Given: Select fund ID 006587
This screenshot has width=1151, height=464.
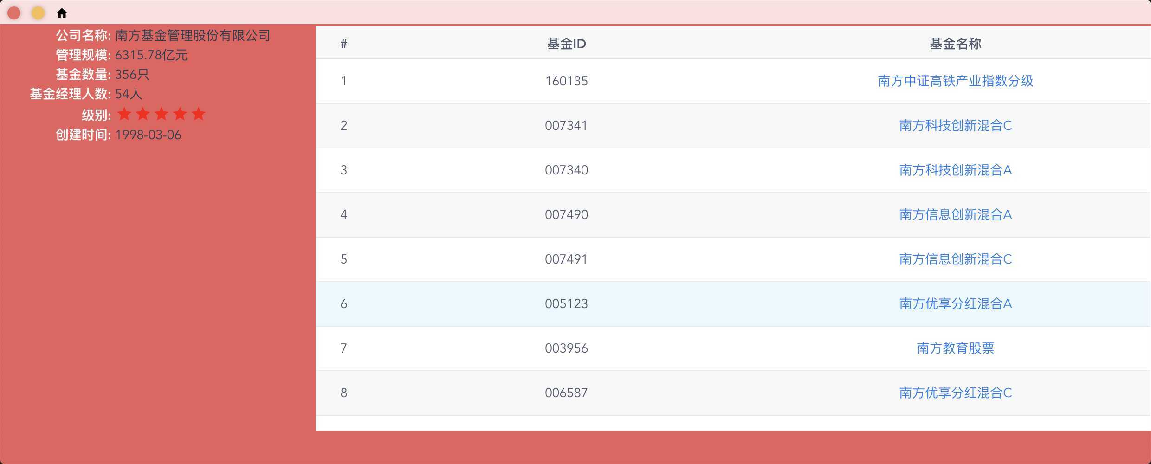Looking at the screenshot, I should coord(566,393).
